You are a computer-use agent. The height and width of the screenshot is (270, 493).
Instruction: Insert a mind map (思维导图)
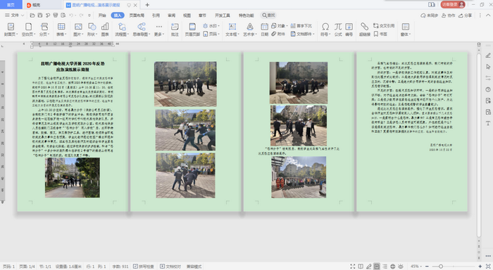click(x=142, y=30)
